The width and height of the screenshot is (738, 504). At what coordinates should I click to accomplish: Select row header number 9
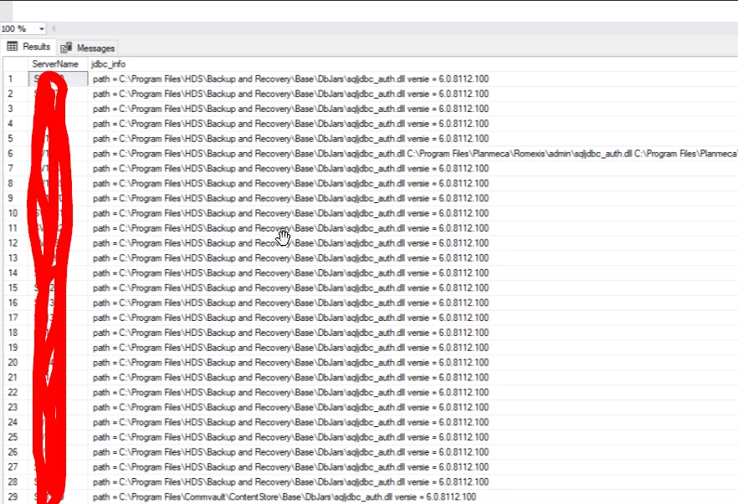tap(16, 198)
